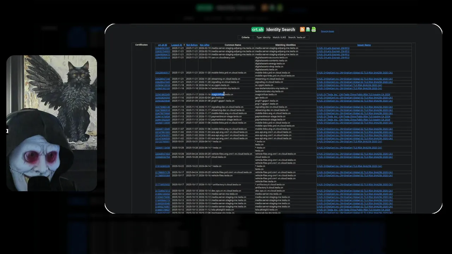Open the RSS Atom feed icon

302,29
